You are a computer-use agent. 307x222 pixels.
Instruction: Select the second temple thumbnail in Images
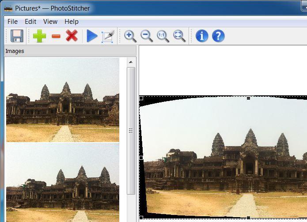tap(63, 182)
